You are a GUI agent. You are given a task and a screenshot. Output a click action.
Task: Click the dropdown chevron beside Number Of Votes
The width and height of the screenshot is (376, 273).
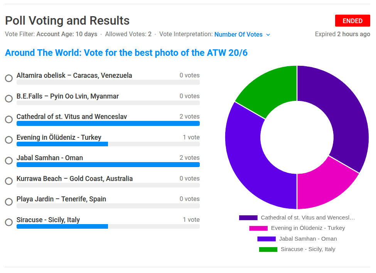[268, 35]
